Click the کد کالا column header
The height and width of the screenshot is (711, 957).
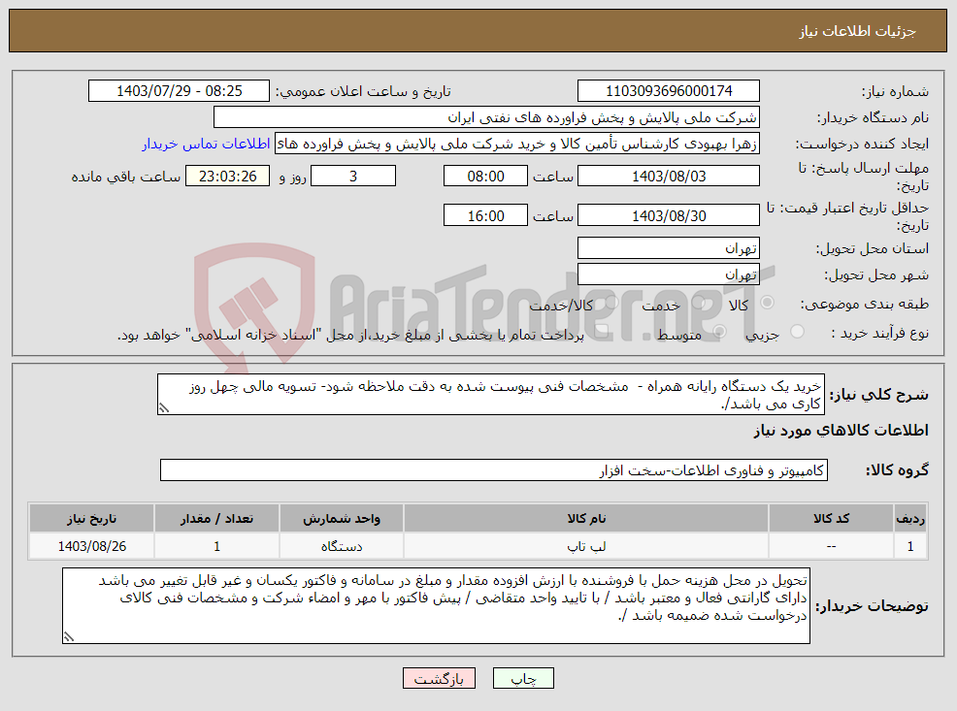pyautogui.click(x=831, y=518)
